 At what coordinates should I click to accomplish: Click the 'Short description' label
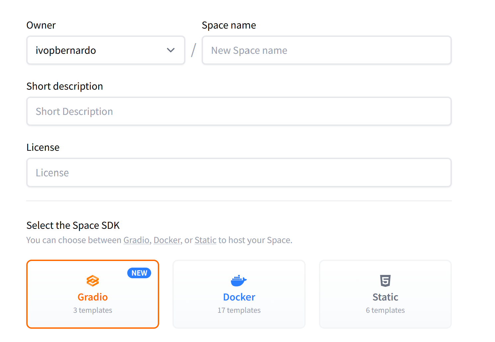coord(65,86)
